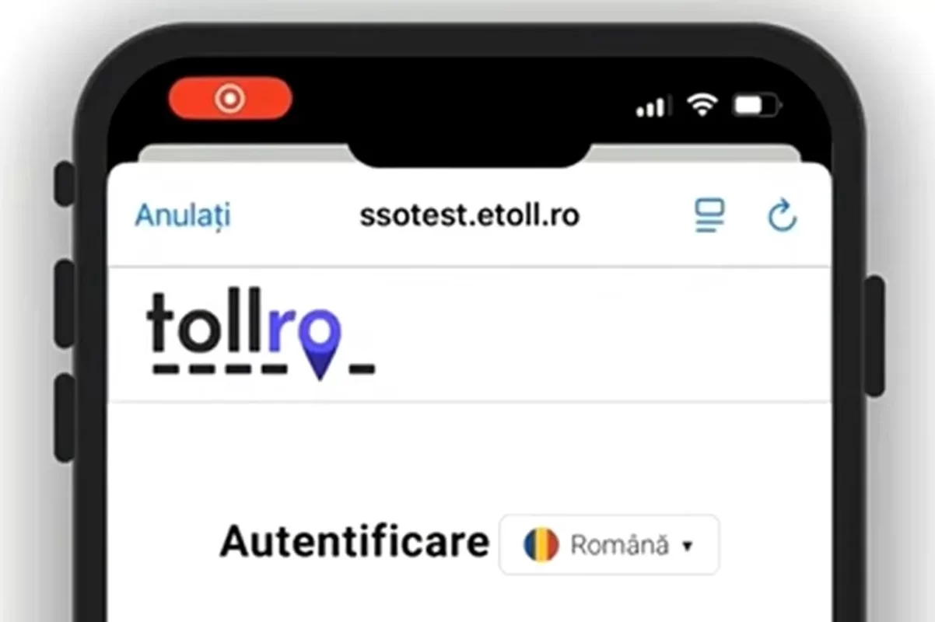Image resolution: width=935 pixels, height=622 pixels.
Task: Open the Română language dropdown
Action: pos(609,544)
